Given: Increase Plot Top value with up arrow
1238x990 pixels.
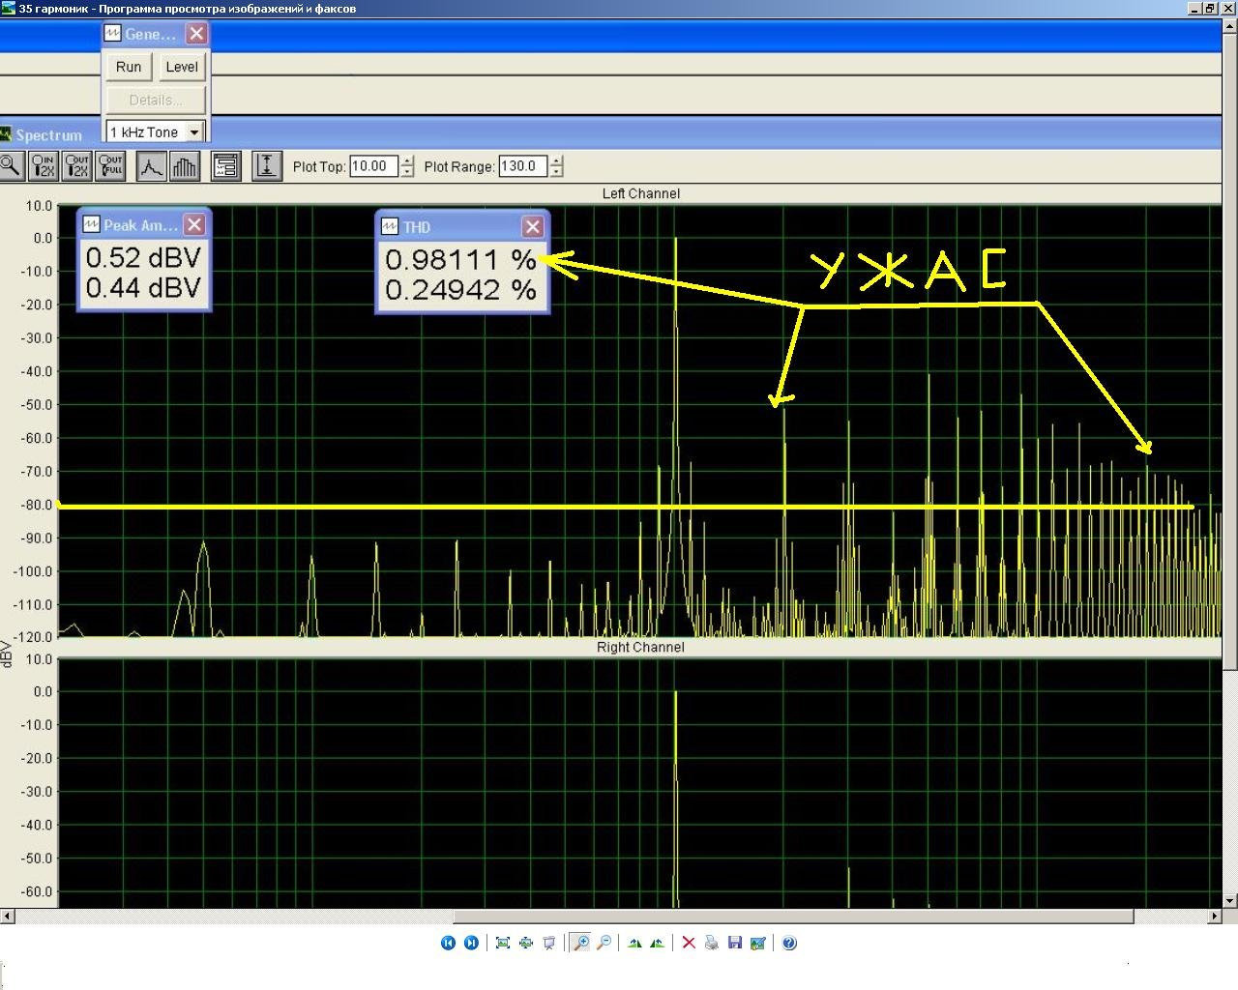Looking at the screenshot, I should pos(407,160).
